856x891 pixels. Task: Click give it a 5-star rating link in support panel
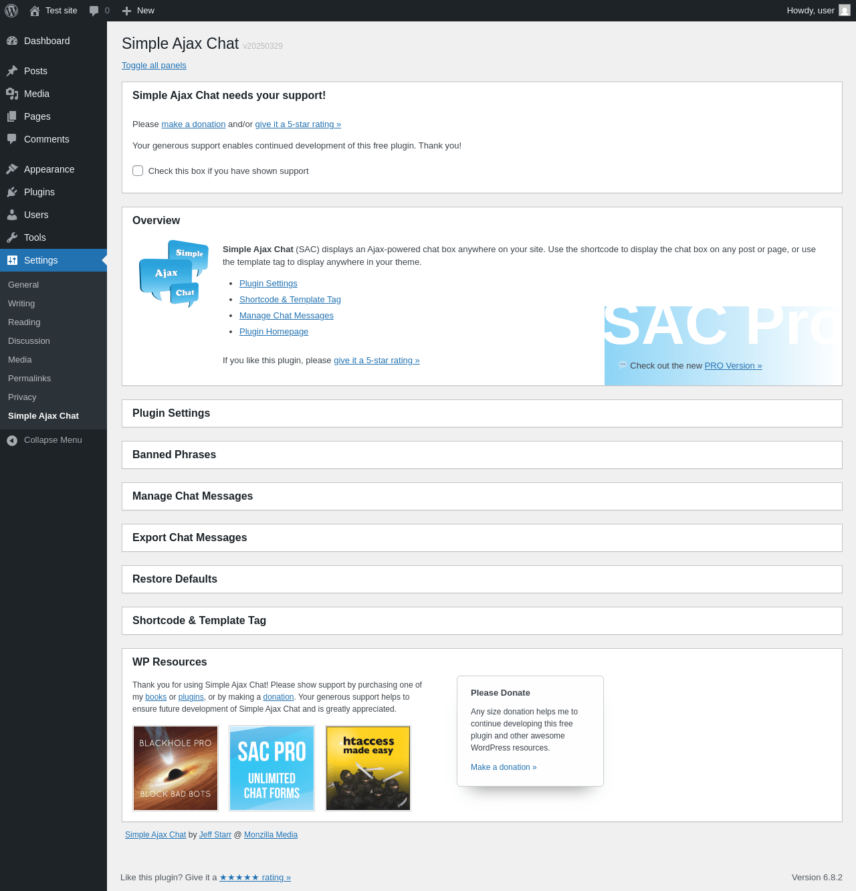point(298,124)
